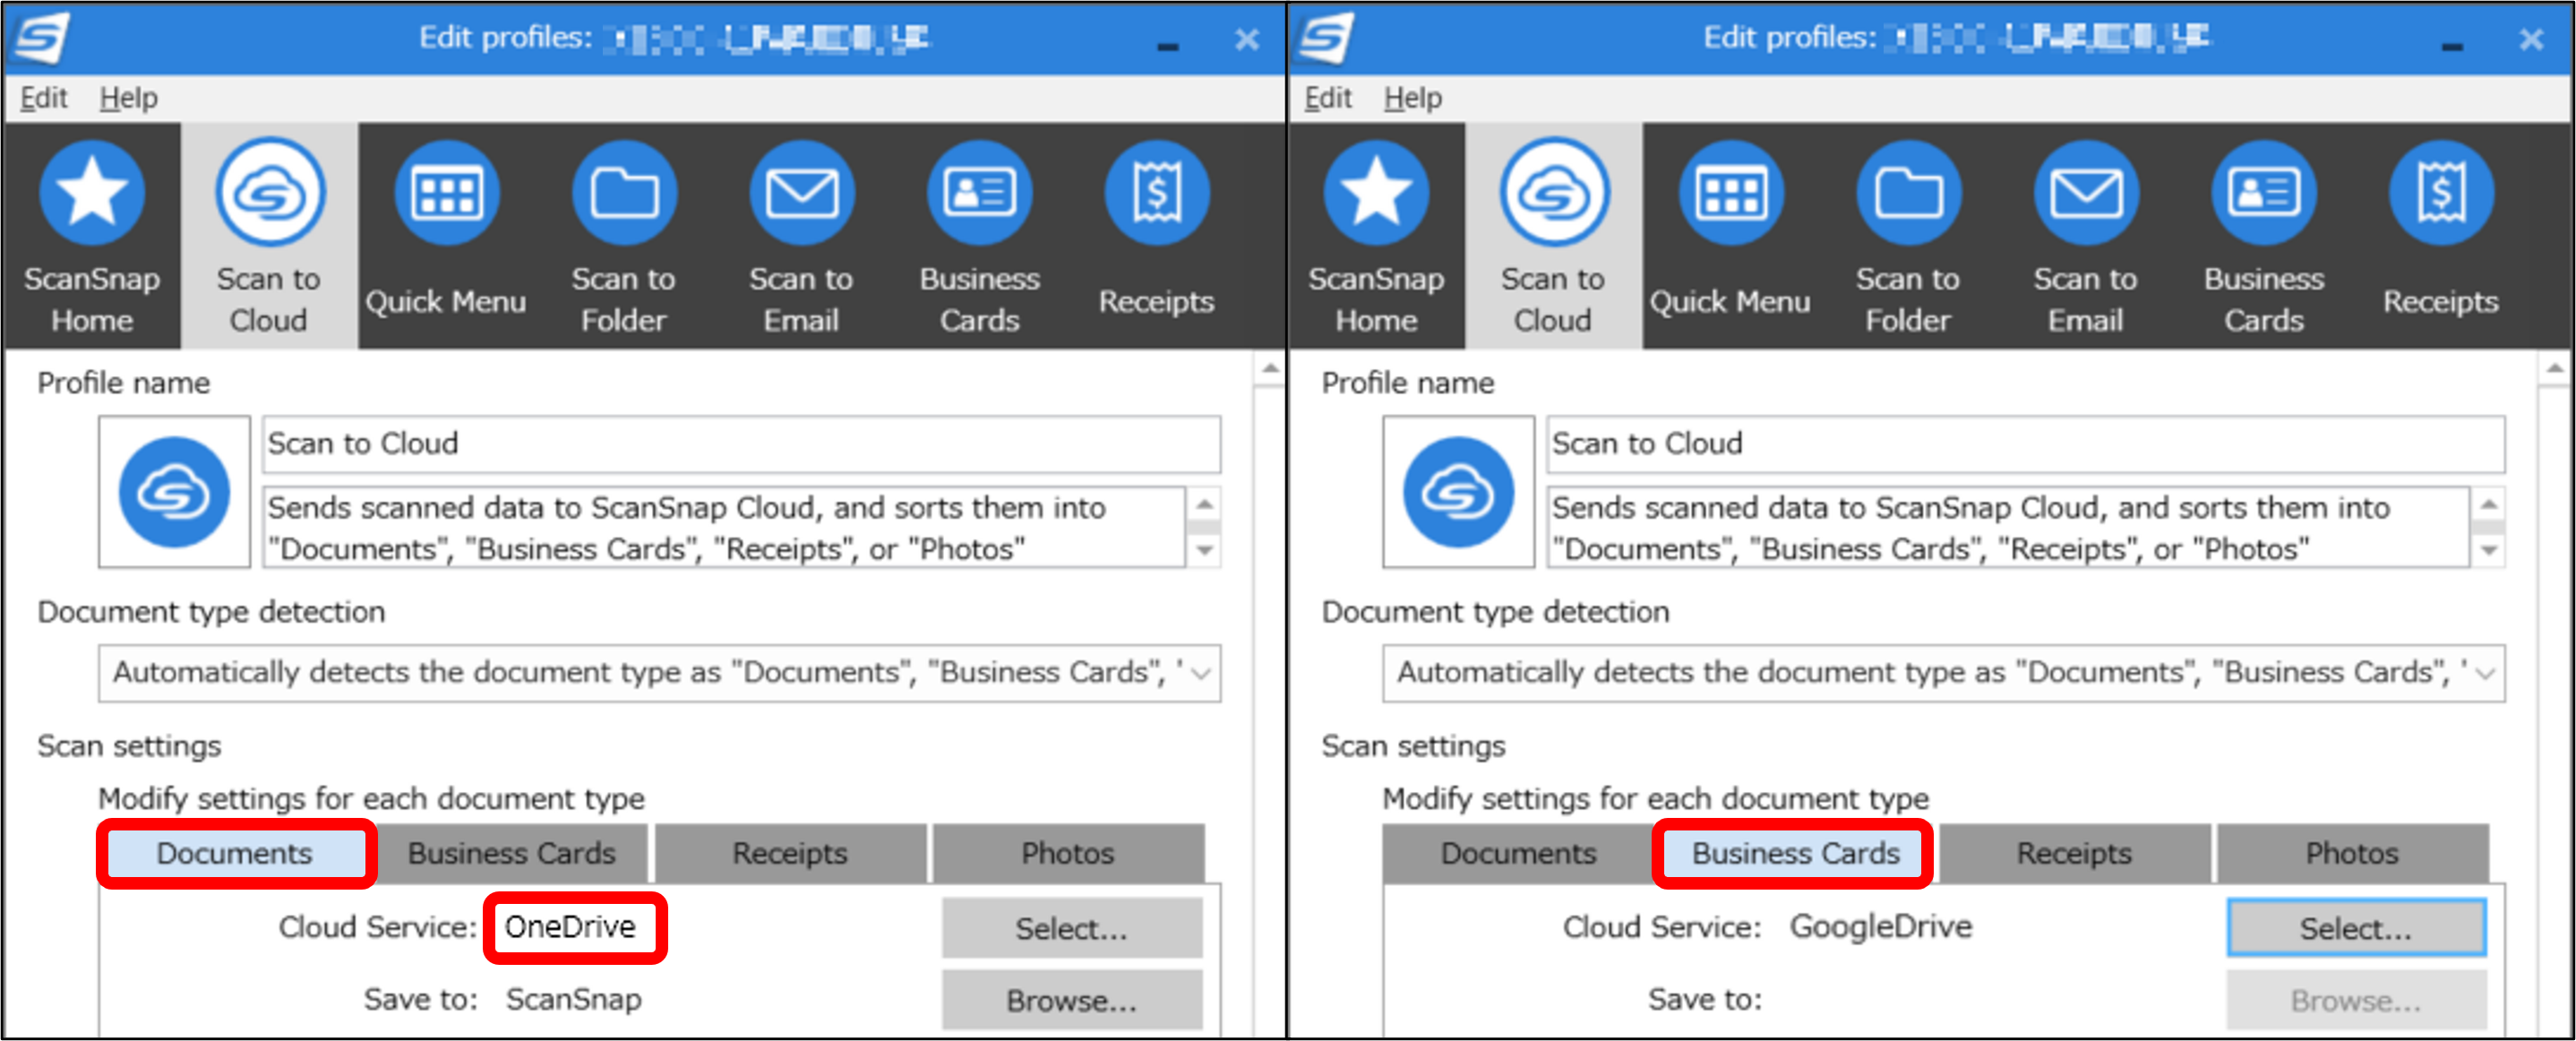The width and height of the screenshot is (2576, 1041).
Task: Select Scan to Email profile in right window
Action: pyautogui.click(x=2085, y=237)
